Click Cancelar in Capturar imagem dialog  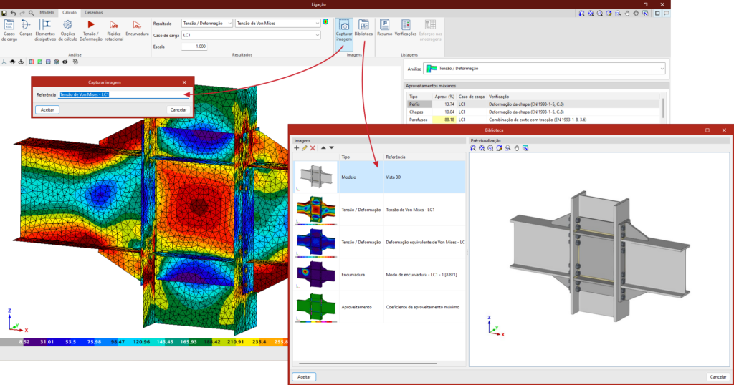[178, 109]
